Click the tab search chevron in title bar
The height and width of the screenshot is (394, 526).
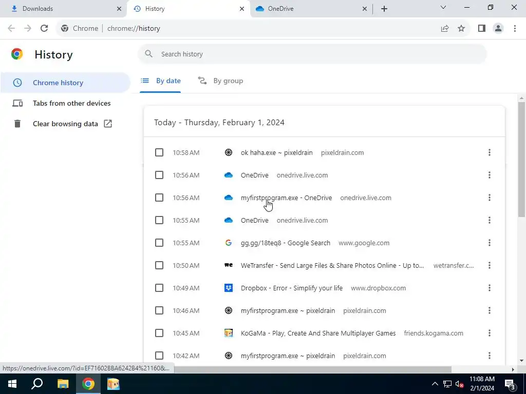point(443,7)
